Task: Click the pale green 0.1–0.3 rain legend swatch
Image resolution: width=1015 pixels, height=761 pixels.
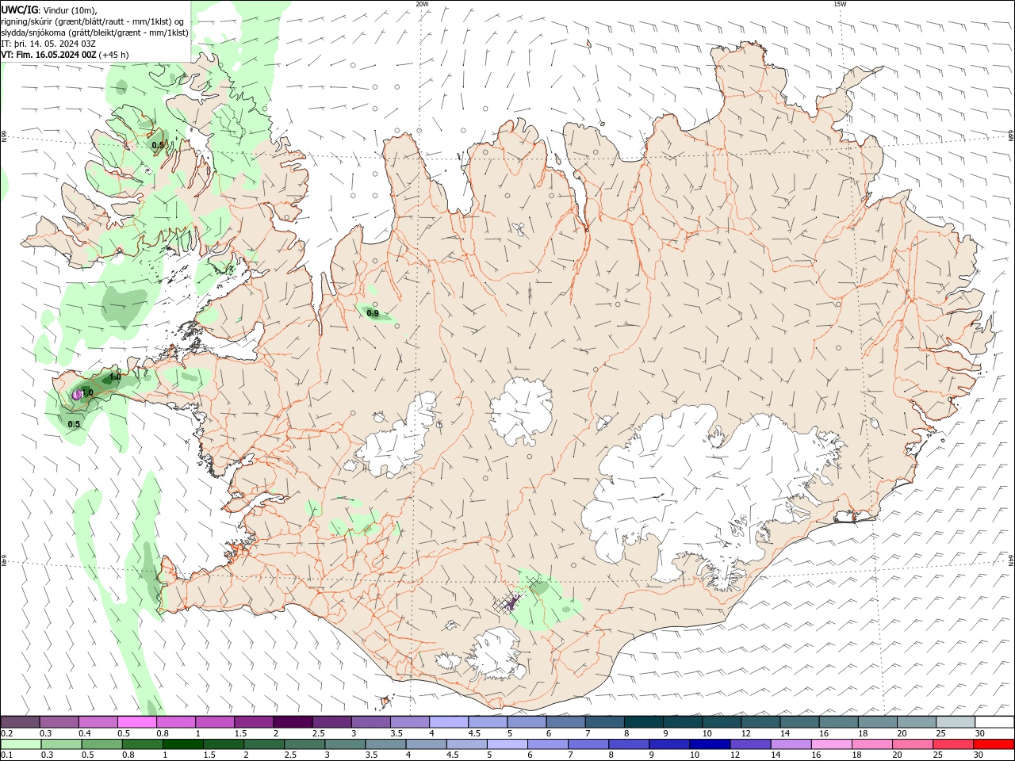Action: coord(20,744)
